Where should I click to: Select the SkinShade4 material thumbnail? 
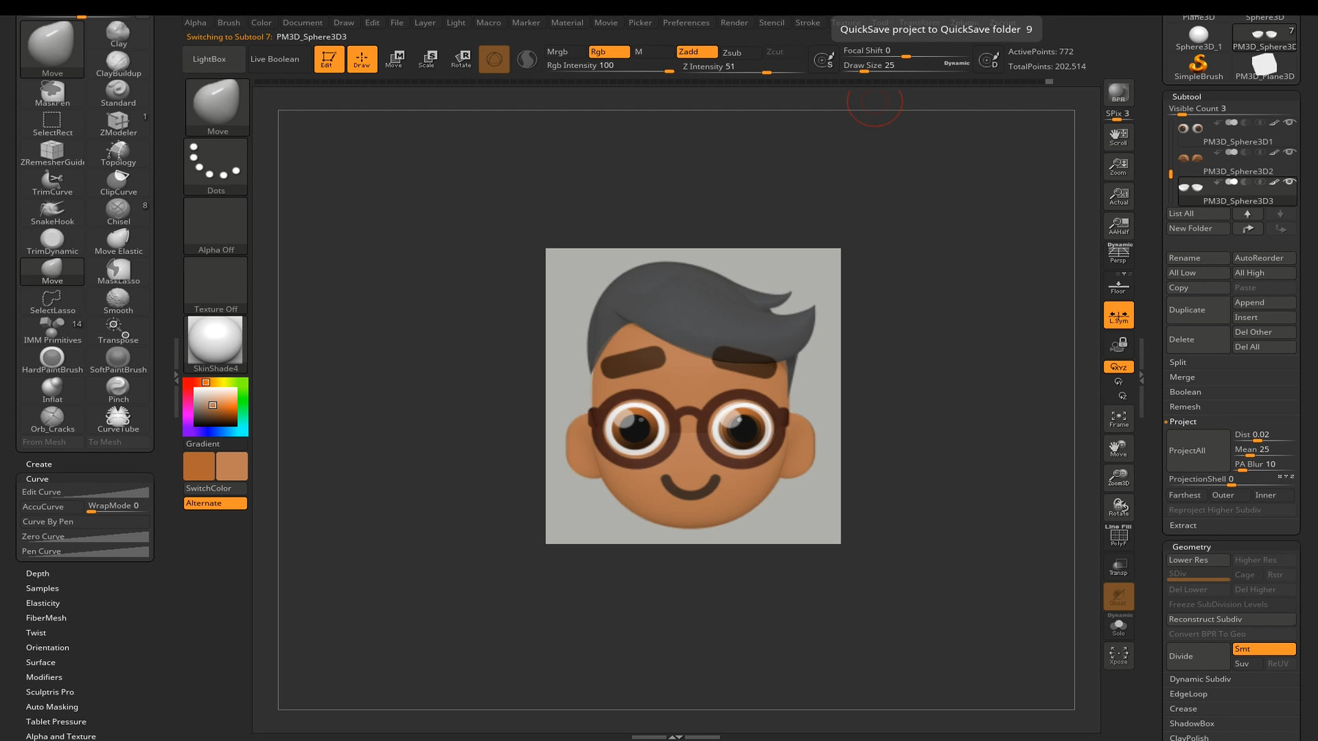(x=215, y=340)
